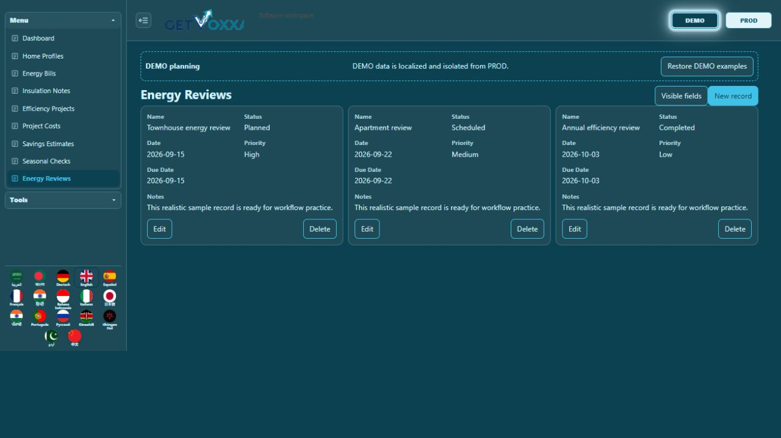Select the Español flag icon
The image size is (781, 438).
[x=109, y=278]
